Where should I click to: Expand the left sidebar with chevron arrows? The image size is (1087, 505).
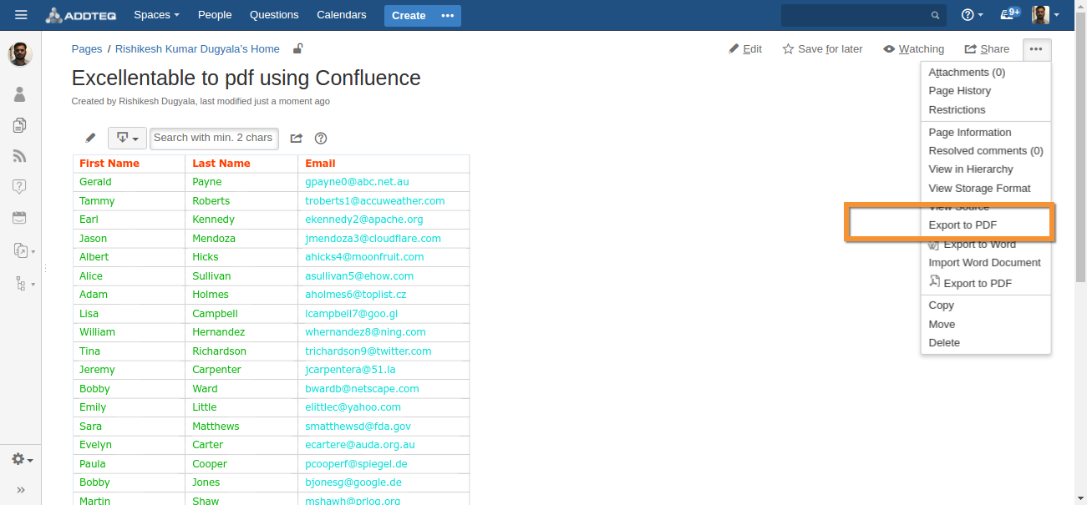click(21, 490)
